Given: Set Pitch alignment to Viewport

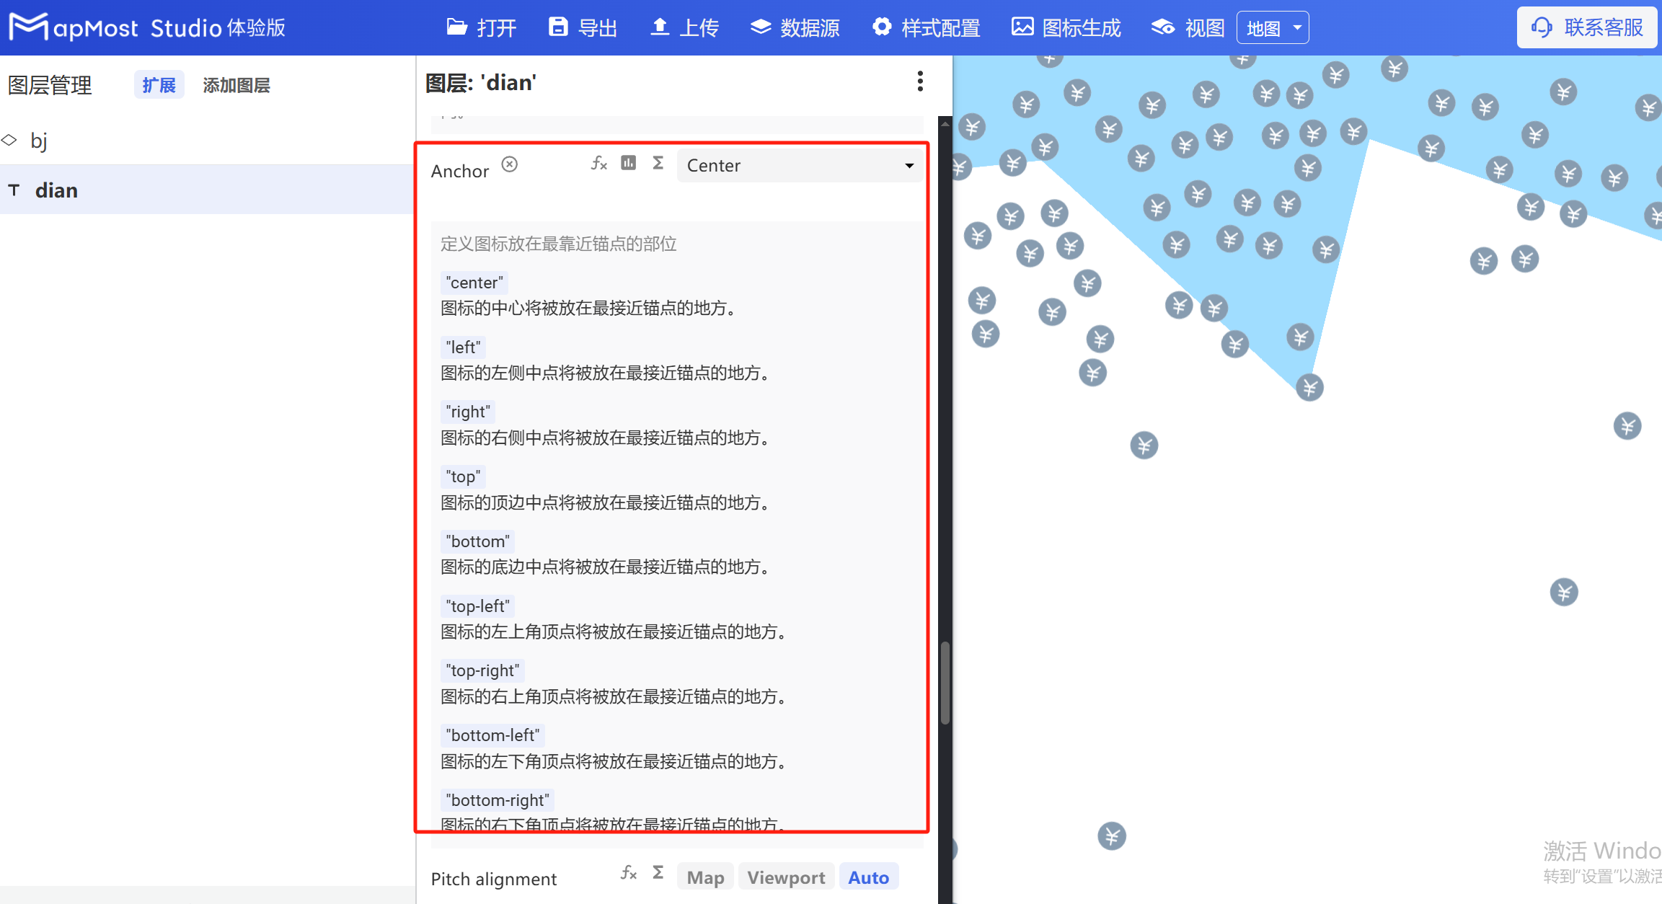Looking at the screenshot, I should pyautogui.click(x=785, y=877).
